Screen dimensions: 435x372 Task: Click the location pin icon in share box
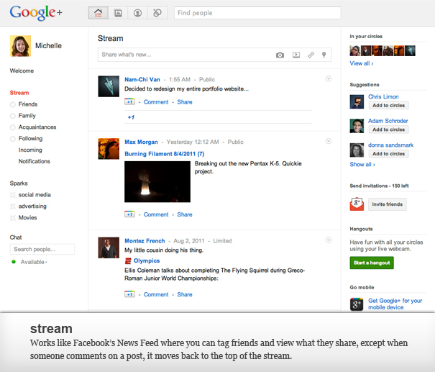(x=324, y=55)
